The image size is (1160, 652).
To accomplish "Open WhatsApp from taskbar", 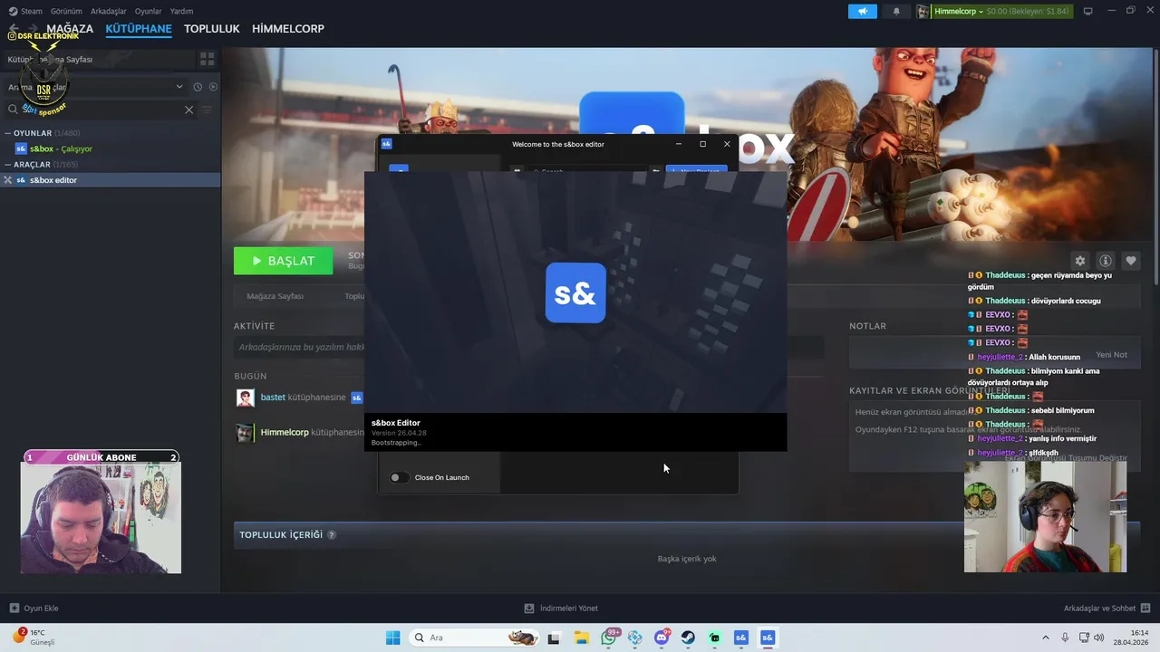I will (608, 638).
